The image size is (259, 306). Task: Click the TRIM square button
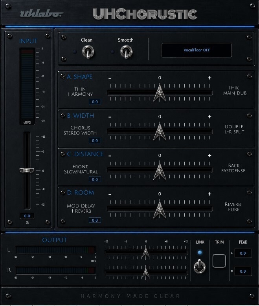pyautogui.click(x=219, y=261)
